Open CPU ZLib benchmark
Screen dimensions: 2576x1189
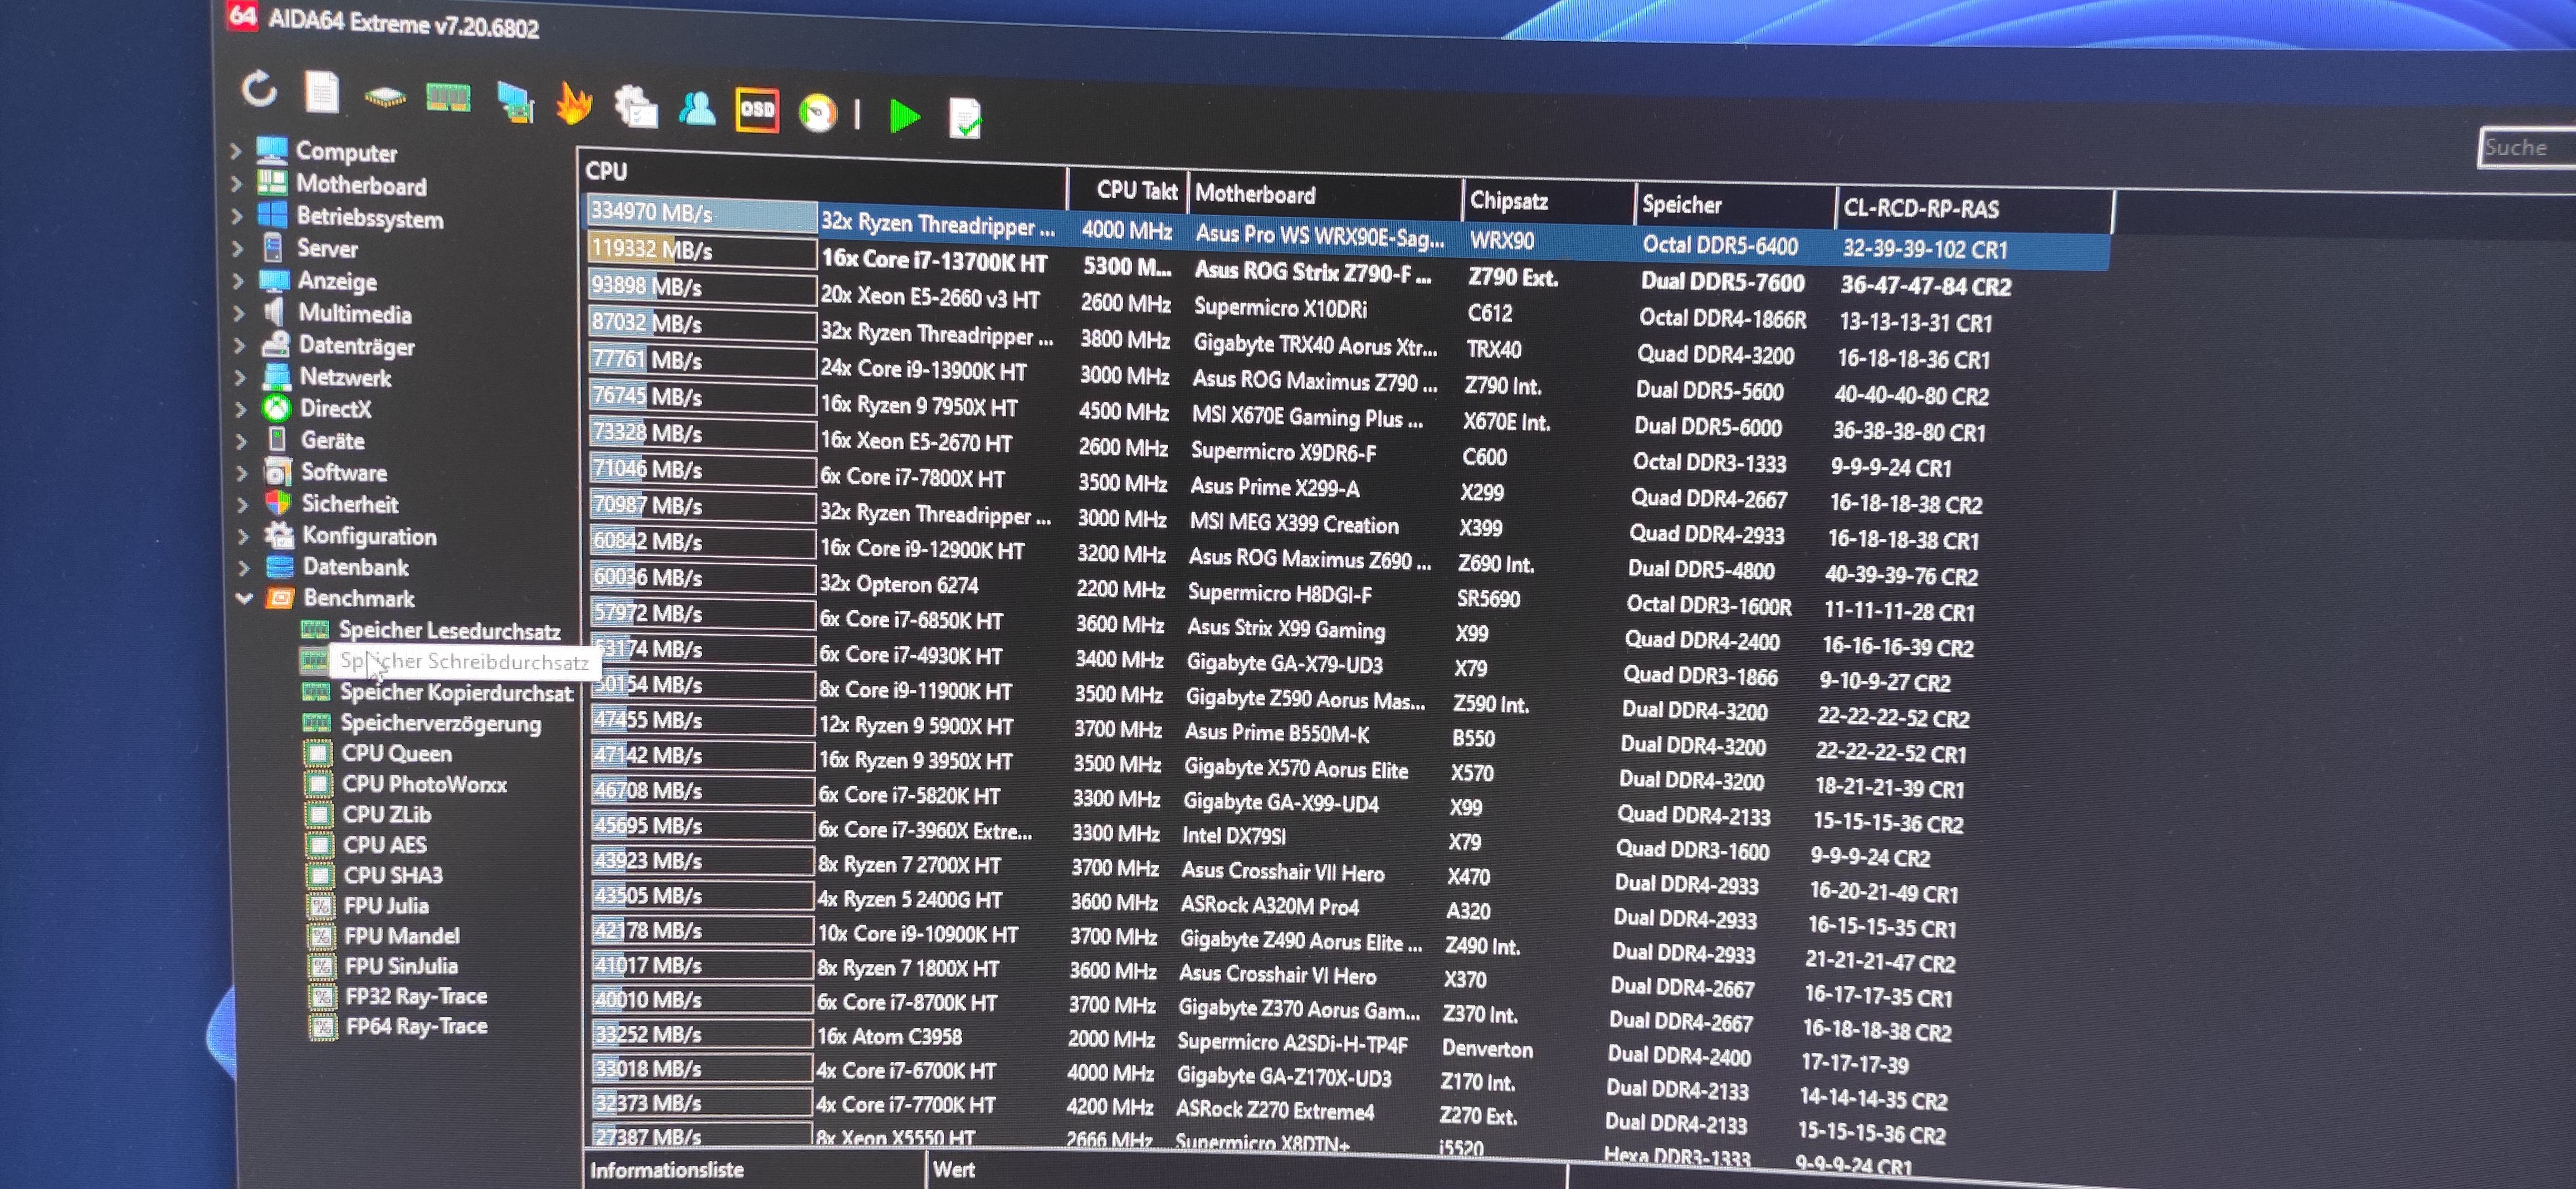(x=387, y=814)
